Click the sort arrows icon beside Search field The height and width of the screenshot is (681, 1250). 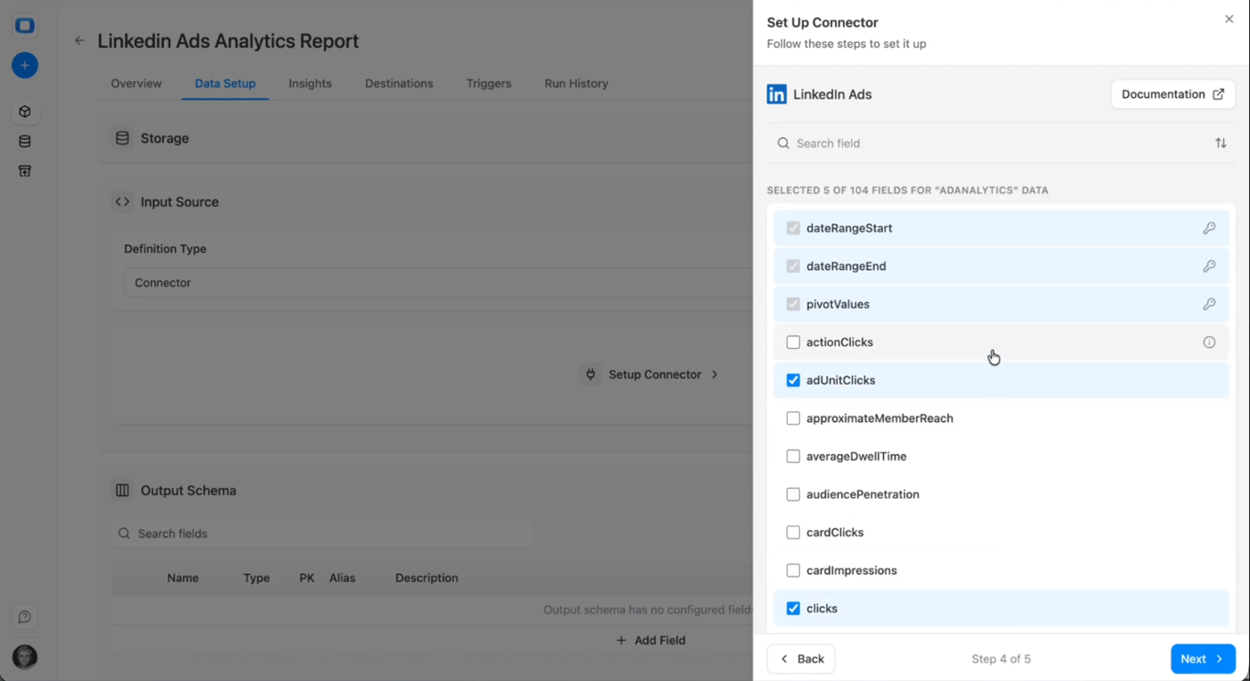point(1221,143)
